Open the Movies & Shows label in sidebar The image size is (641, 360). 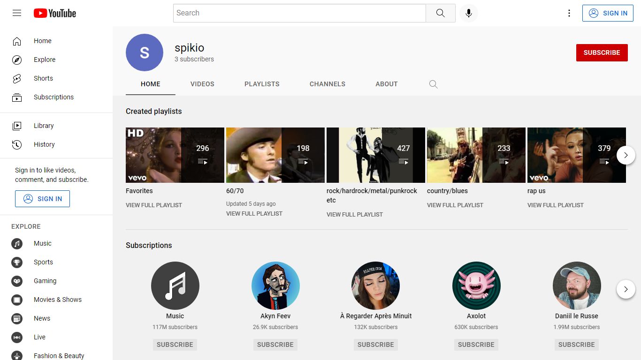coord(58,300)
